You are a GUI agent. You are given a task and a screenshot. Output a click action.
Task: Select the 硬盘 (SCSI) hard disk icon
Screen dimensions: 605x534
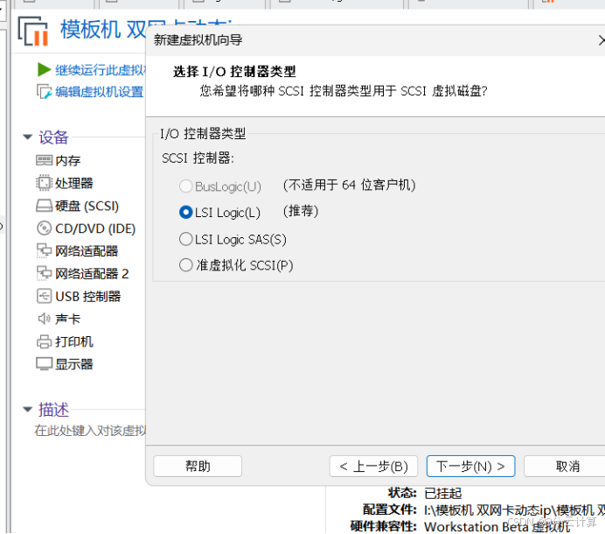pyautogui.click(x=44, y=206)
